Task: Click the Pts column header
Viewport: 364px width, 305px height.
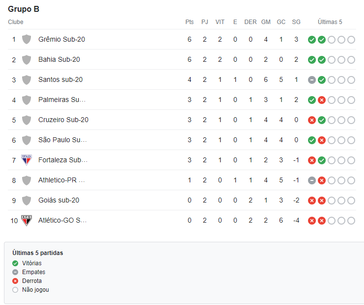Action: click(190, 22)
